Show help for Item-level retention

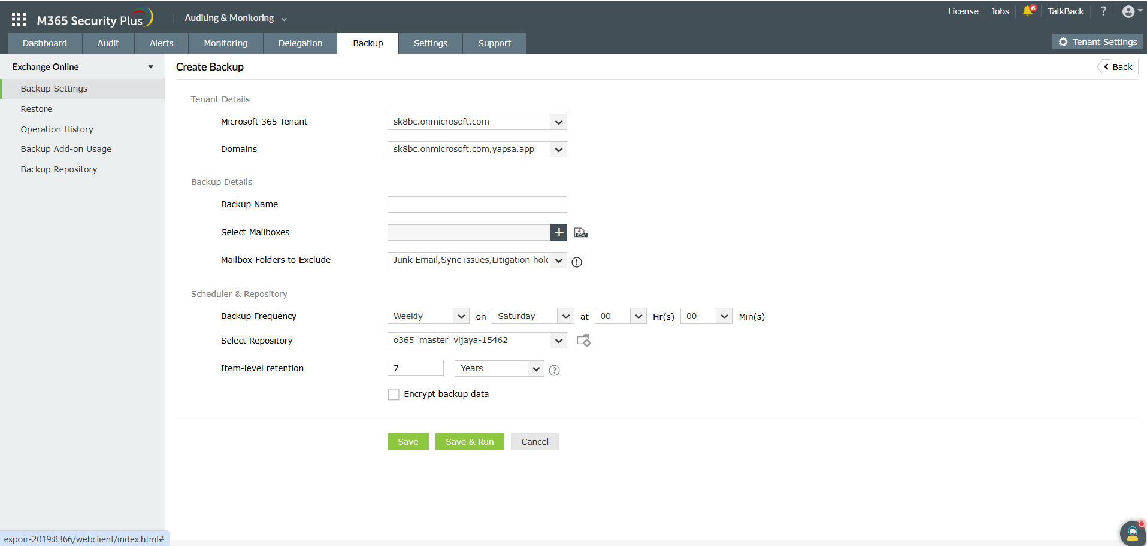[x=555, y=370]
